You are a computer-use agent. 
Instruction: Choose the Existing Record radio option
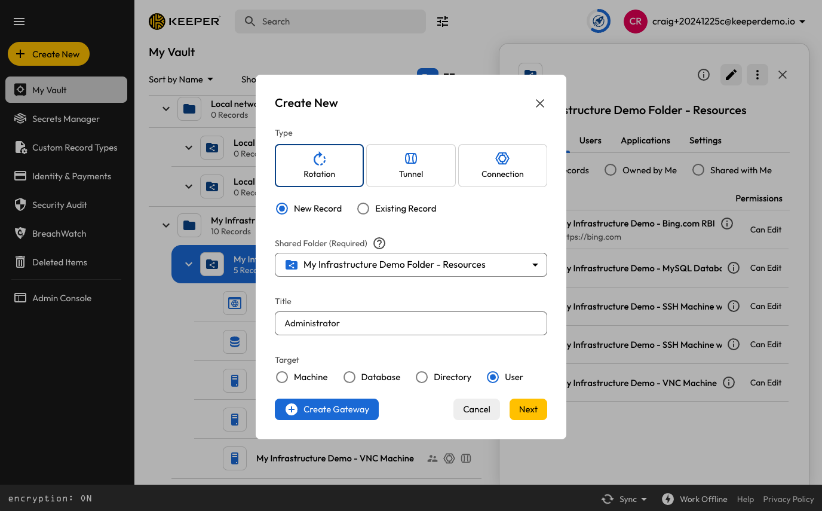(x=363, y=209)
